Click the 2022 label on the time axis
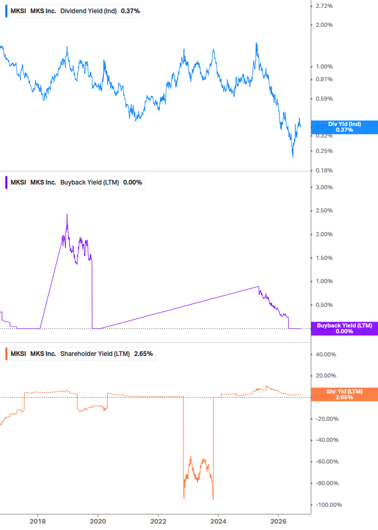 click(x=158, y=522)
